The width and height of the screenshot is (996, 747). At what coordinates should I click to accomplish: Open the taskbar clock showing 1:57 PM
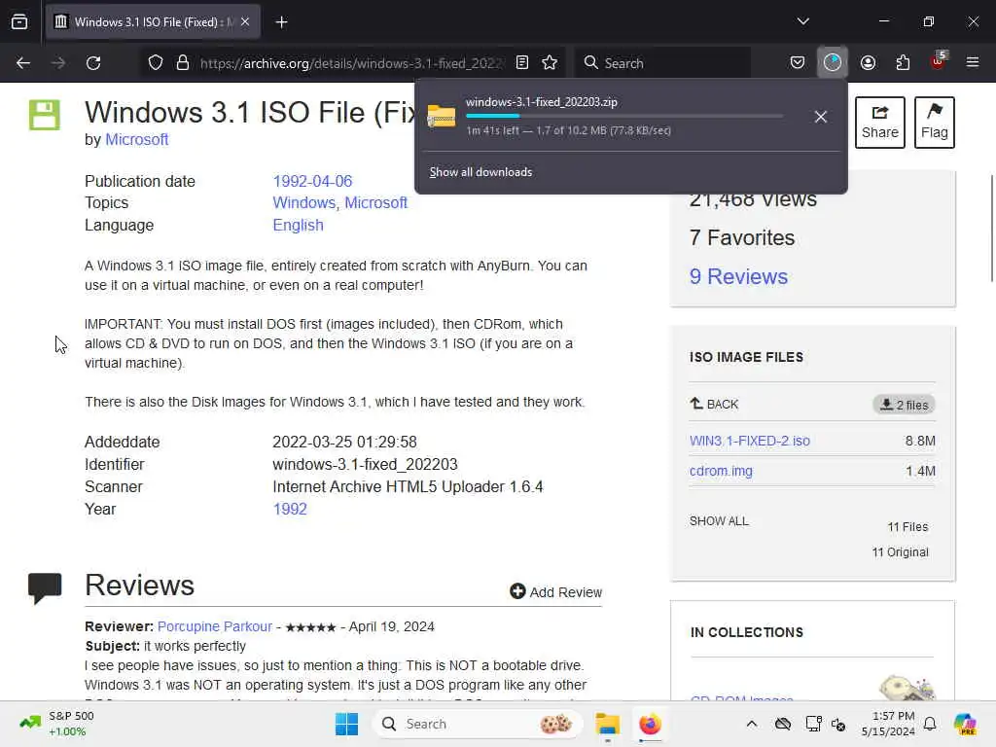point(888,724)
